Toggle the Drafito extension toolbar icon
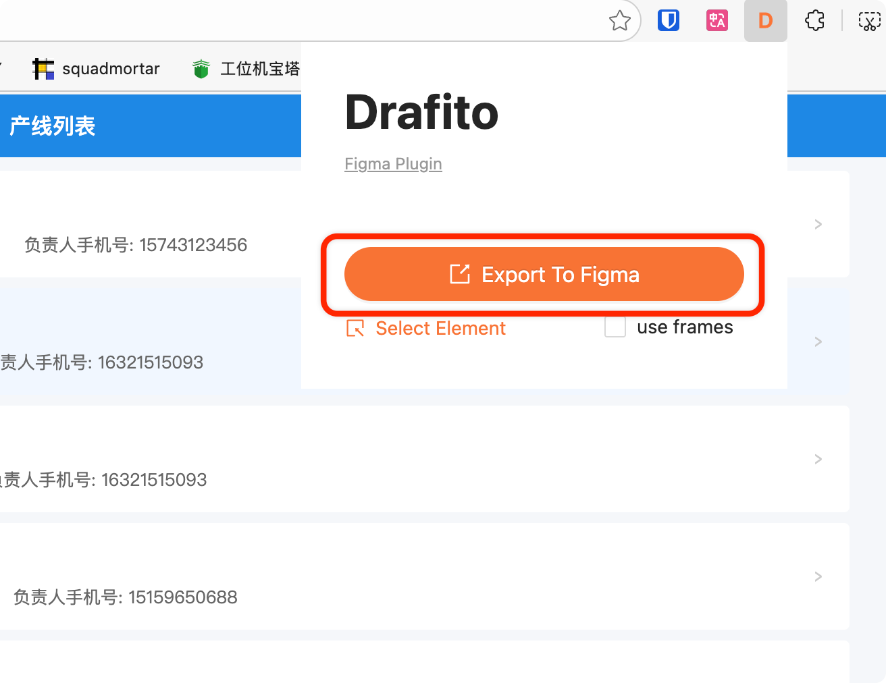 pyautogui.click(x=765, y=21)
